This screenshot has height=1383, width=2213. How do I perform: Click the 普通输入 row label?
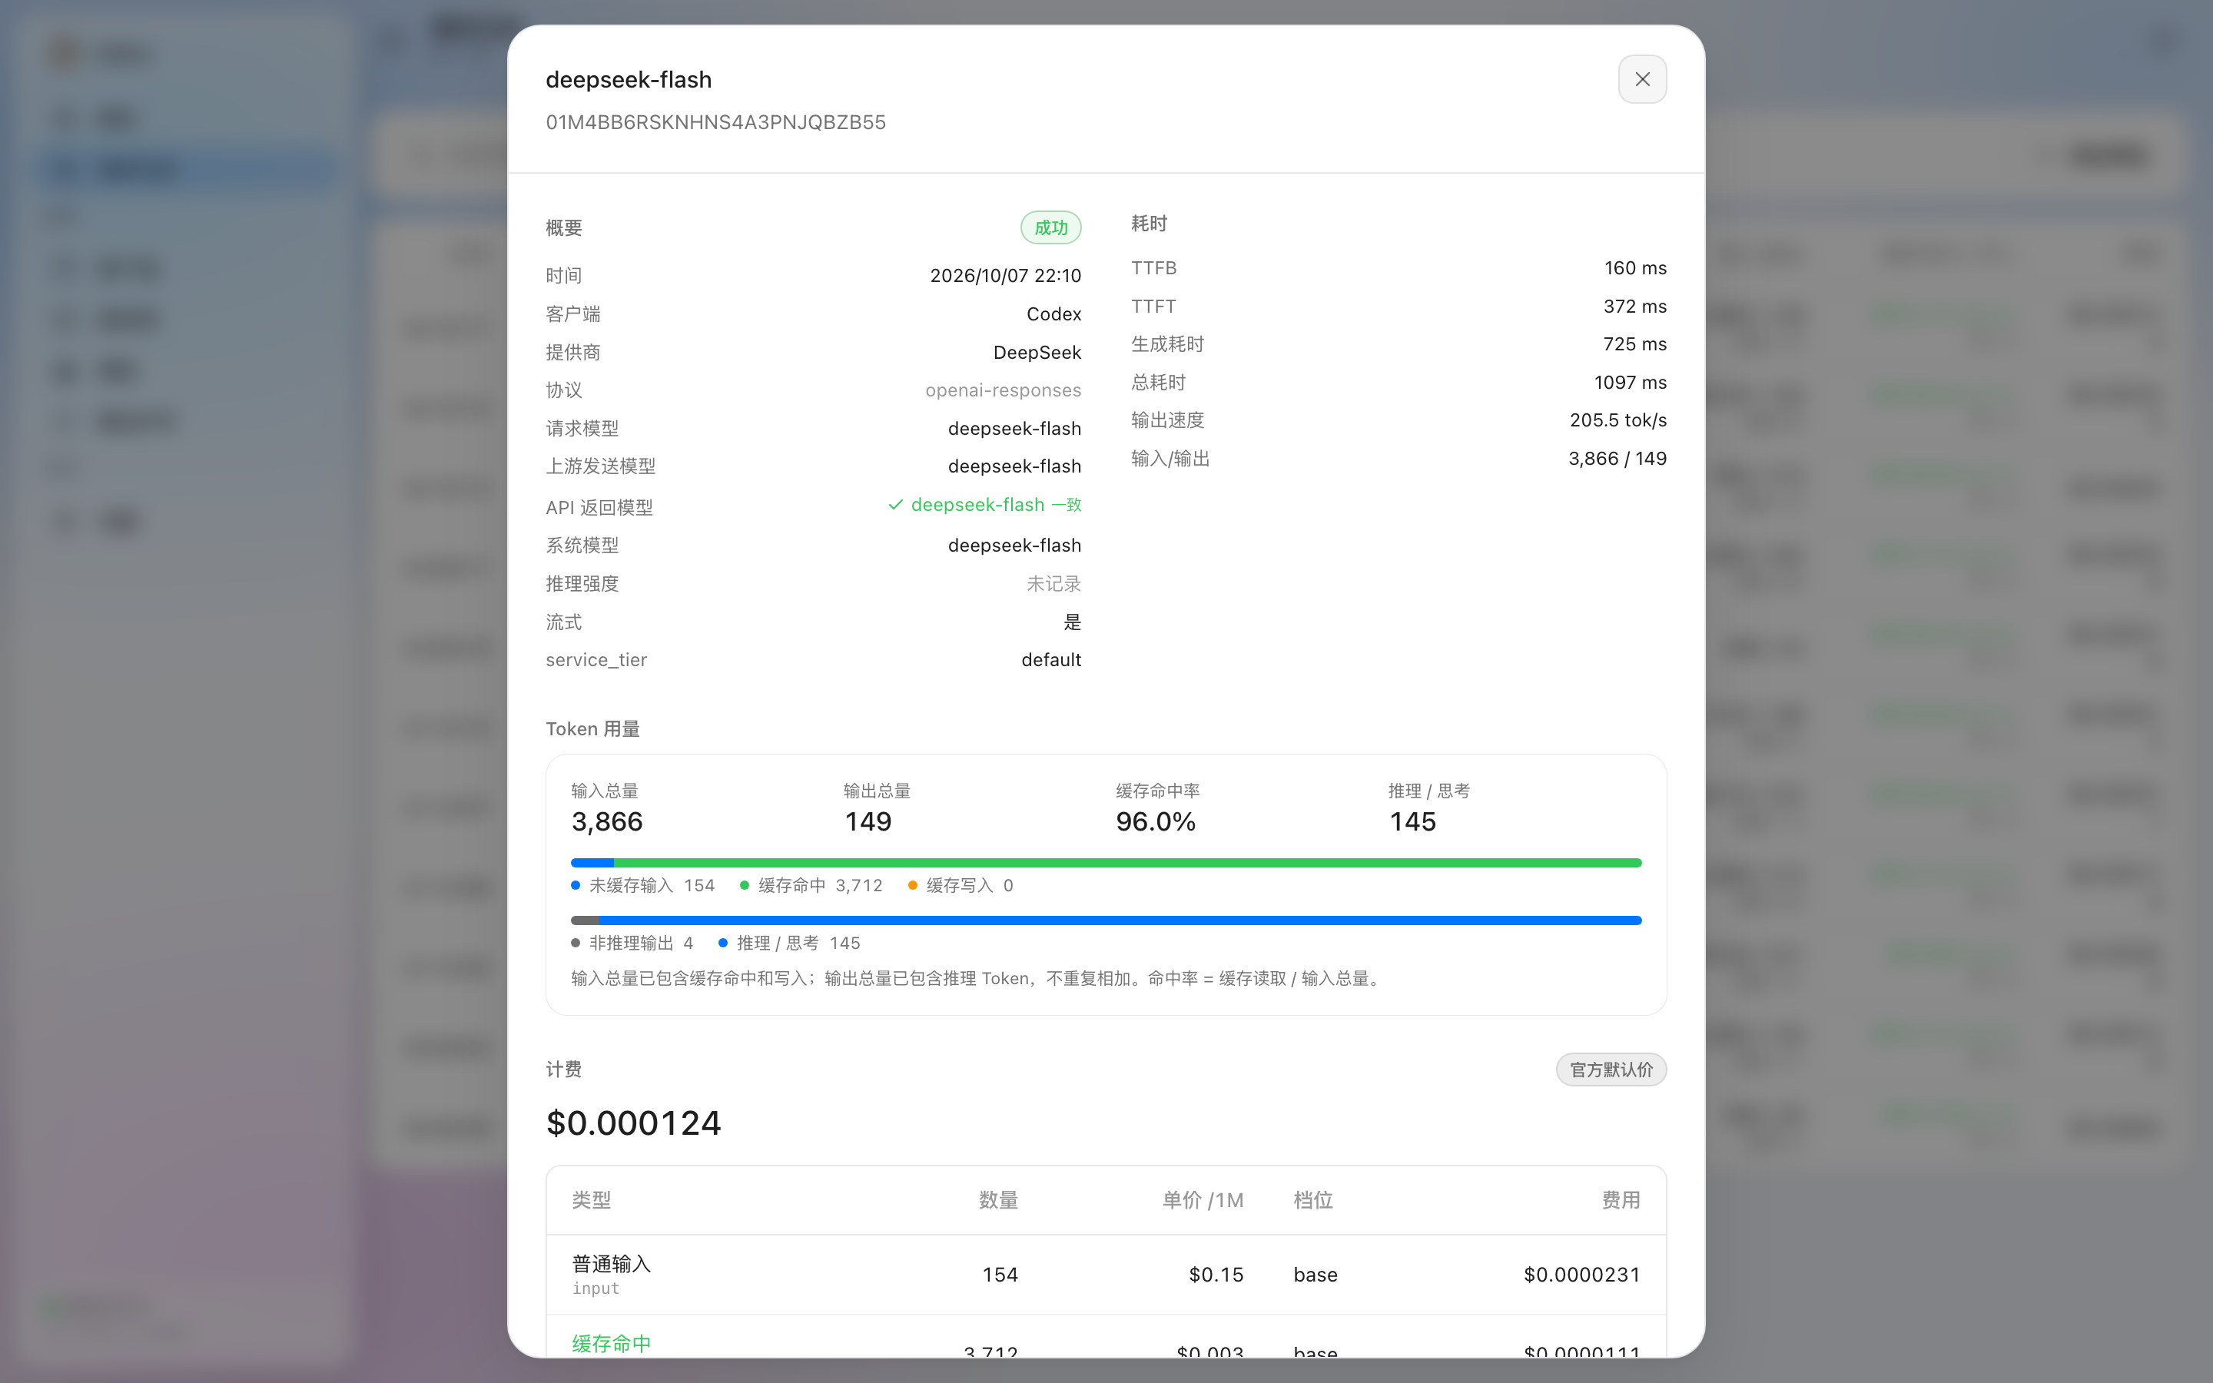pos(611,1264)
